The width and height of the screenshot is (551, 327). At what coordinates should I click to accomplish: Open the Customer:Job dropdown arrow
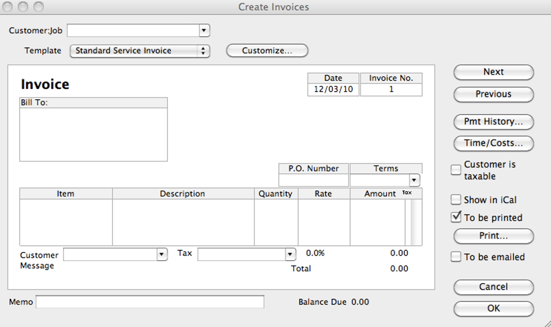(204, 31)
